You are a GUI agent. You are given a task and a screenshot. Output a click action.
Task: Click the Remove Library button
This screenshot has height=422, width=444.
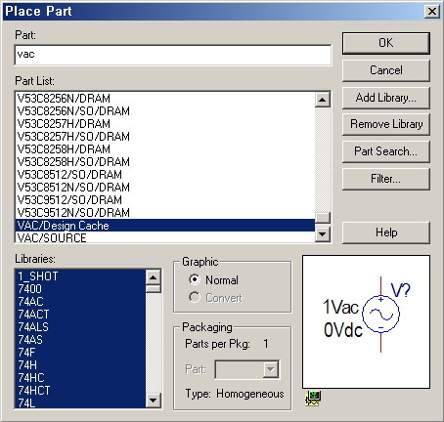386,124
